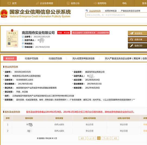
Task: Open 信息公告 menu item
Action: click(75, 3)
